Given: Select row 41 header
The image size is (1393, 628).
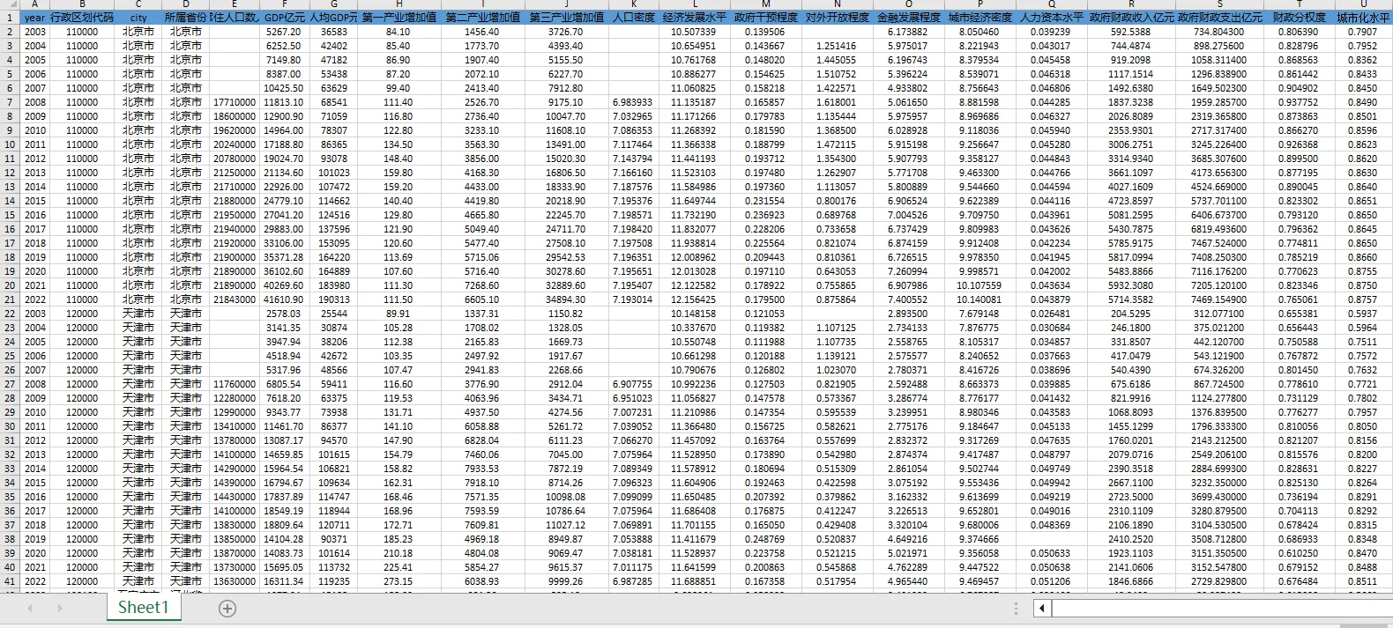Looking at the screenshot, I should pos(10,580).
